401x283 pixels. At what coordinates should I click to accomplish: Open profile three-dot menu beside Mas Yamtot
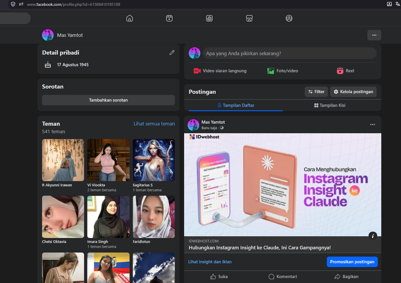point(374,35)
